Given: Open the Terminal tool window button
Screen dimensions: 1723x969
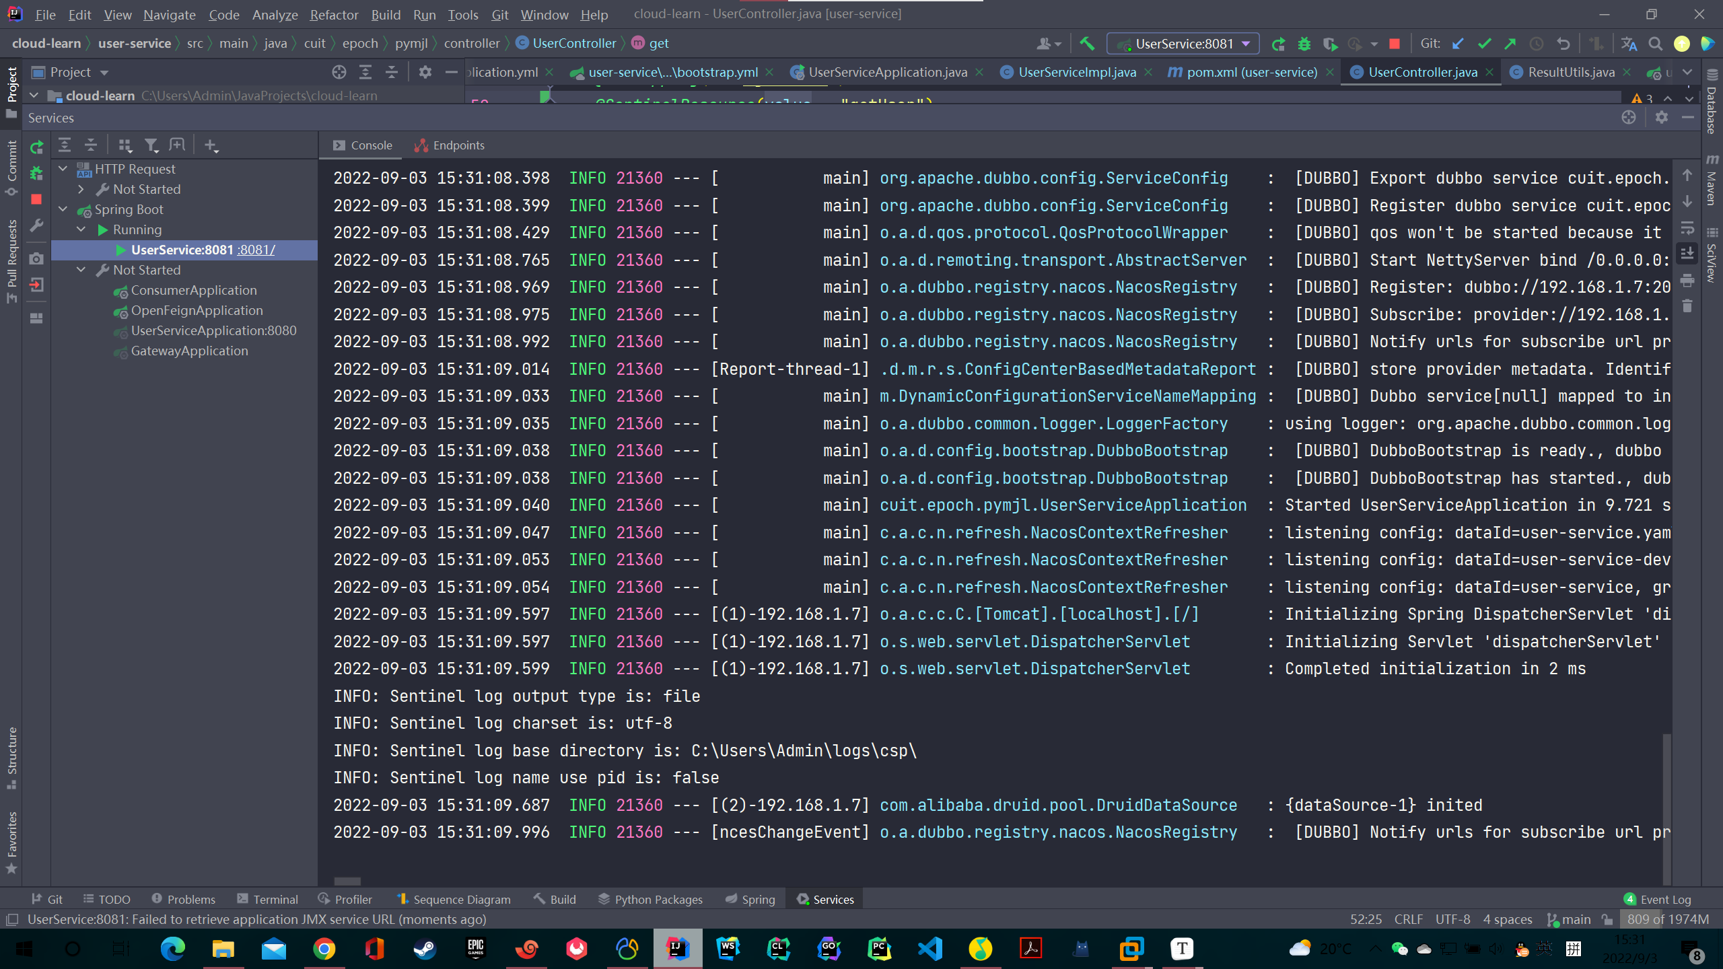Looking at the screenshot, I should 268,899.
